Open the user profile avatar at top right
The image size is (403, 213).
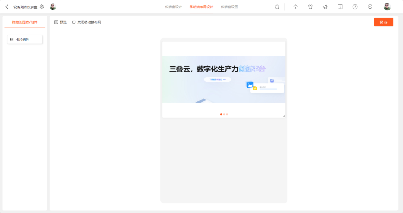click(387, 7)
